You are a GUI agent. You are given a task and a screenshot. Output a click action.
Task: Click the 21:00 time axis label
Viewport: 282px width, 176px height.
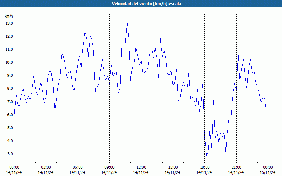pyautogui.click(x=236, y=168)
